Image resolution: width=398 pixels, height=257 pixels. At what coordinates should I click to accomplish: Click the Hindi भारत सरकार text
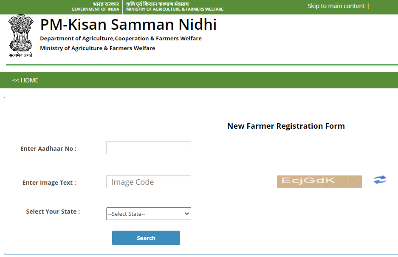106,4
